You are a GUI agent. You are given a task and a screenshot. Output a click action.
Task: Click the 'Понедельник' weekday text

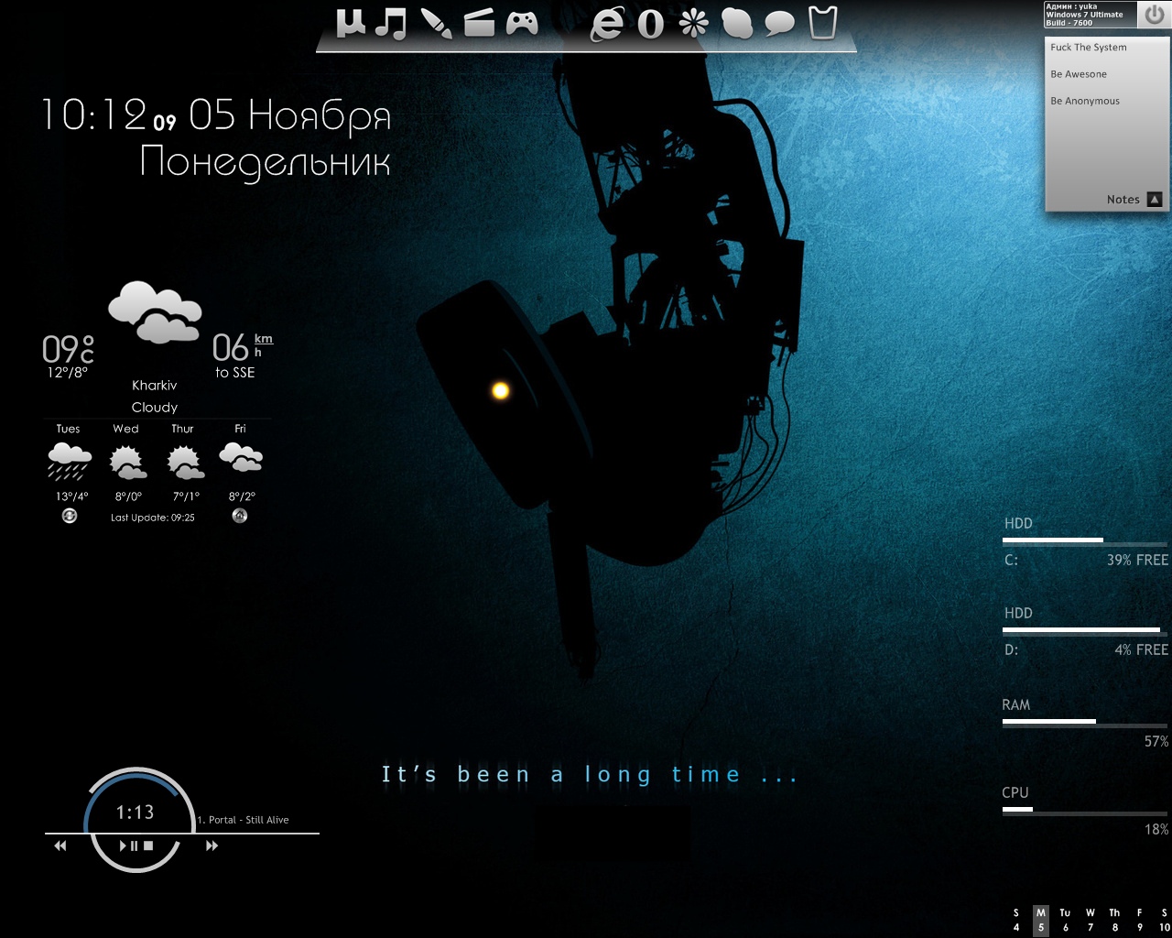point(266,163)
